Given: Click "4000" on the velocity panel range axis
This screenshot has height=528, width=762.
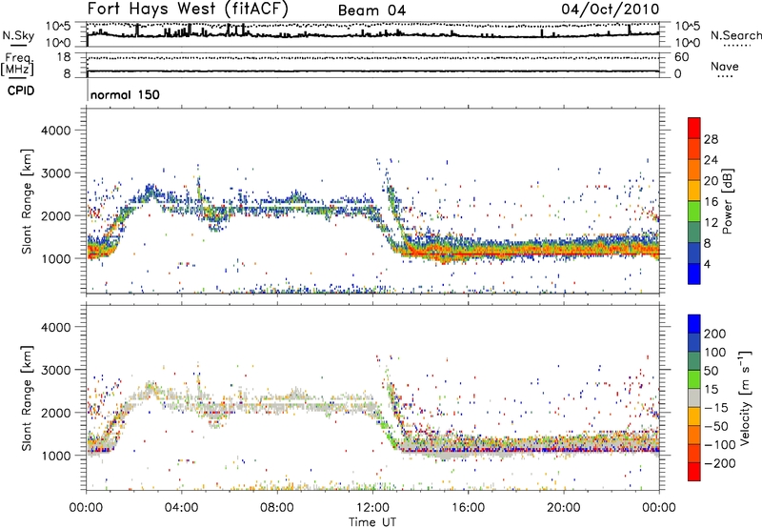Looking at the screenshot, I should 56,328.
